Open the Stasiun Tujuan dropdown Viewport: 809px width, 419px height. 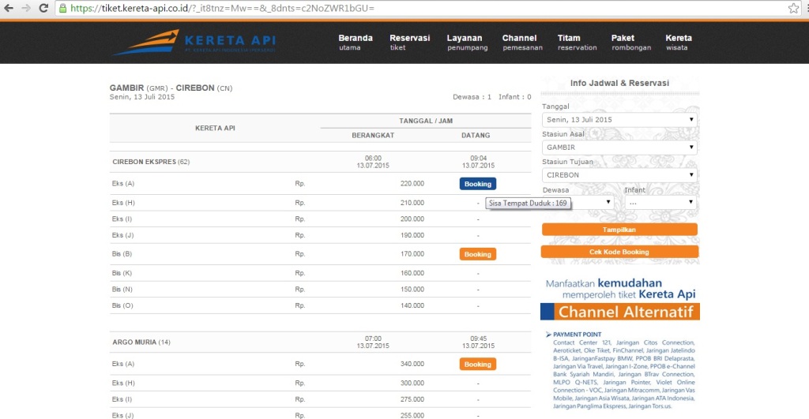619,175
